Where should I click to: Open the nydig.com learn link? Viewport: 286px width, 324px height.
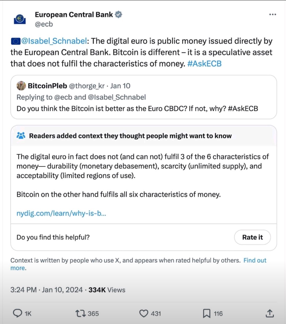[61, 213]
